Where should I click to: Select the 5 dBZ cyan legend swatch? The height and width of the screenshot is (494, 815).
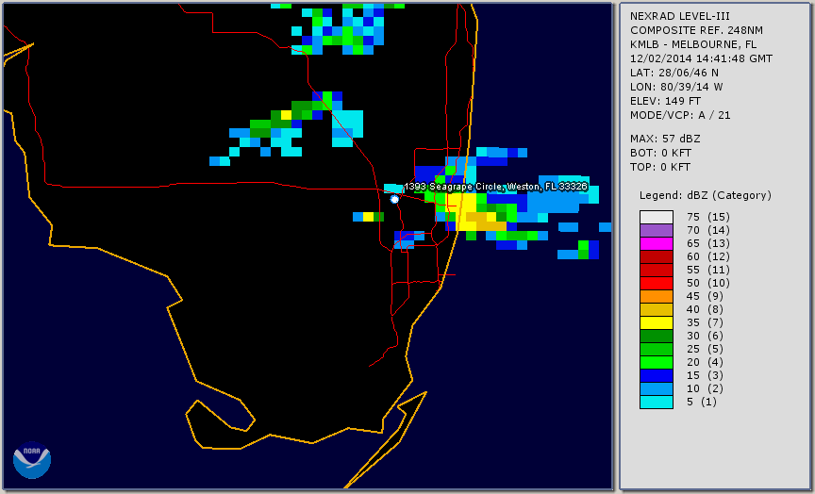coord(657,402)
